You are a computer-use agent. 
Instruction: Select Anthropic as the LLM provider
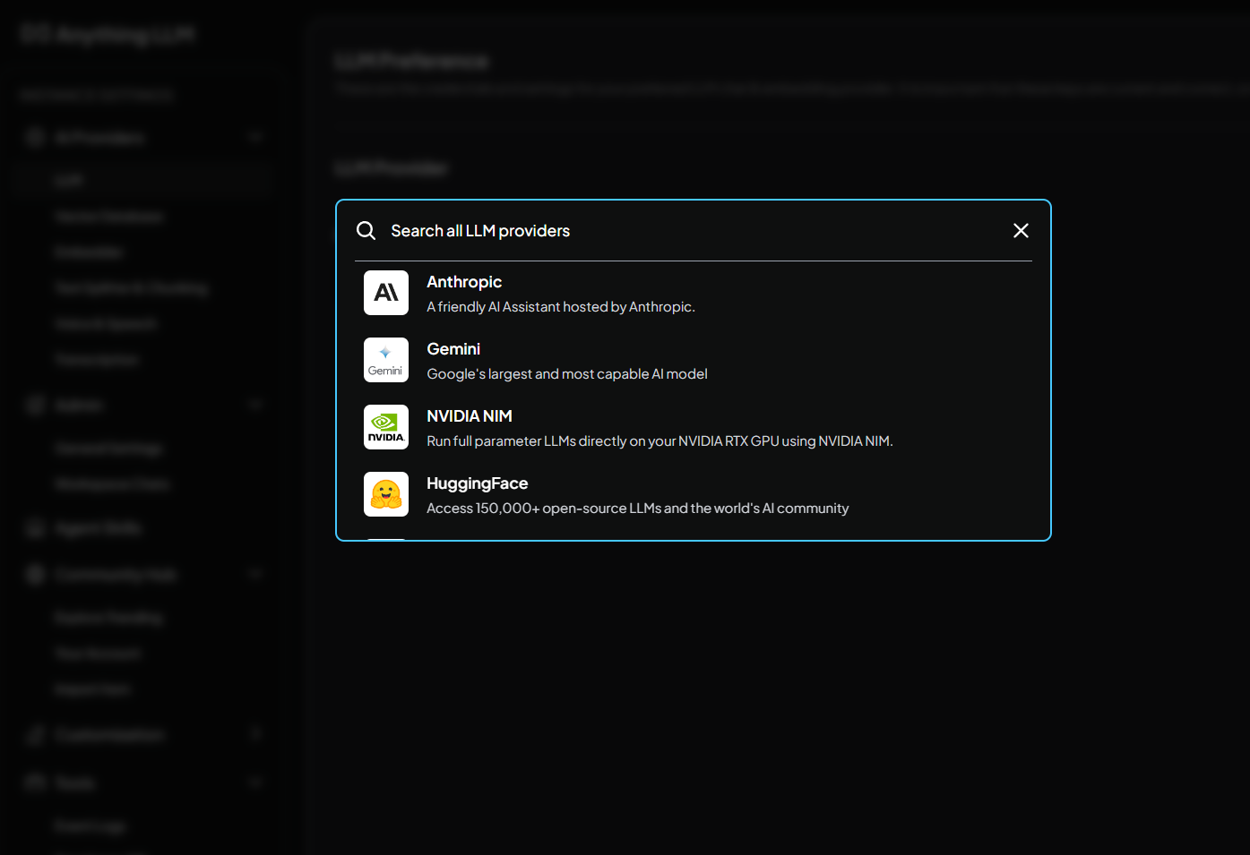click(x=464, y=282)
